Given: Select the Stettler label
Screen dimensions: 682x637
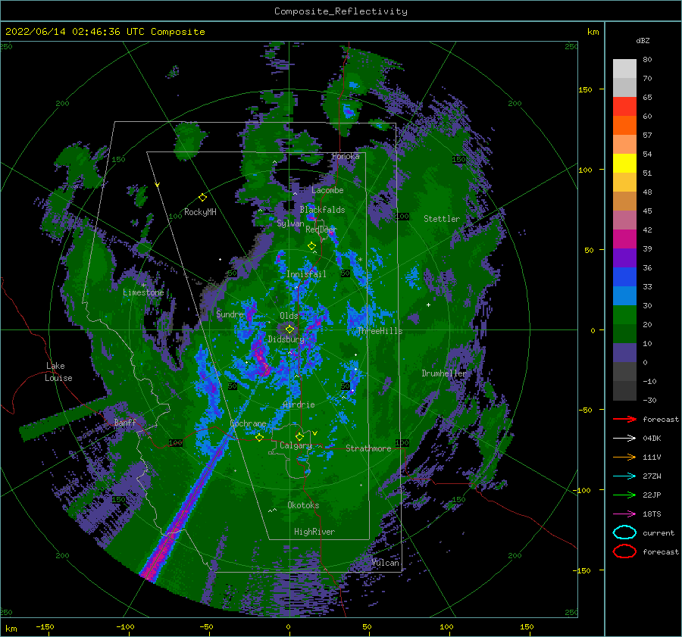Looking at the screenshot, I should point(442,219).
